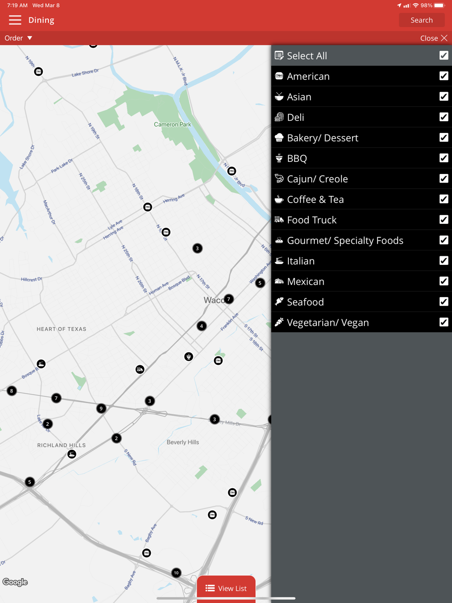Viewport: 452px width, 603px height.
Task: Uncheck the Gourmet/ Specialty Foods checkbox
Action: click(x=444, y=240)
